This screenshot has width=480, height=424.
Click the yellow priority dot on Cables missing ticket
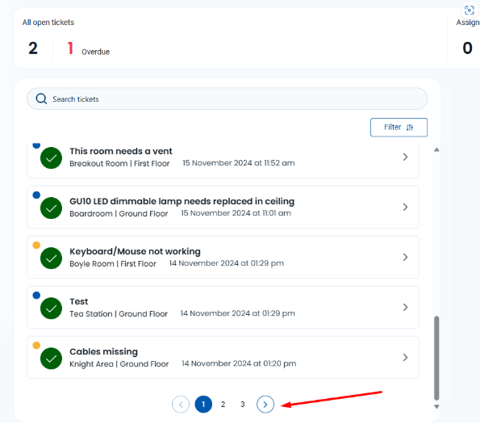(36, 346)
